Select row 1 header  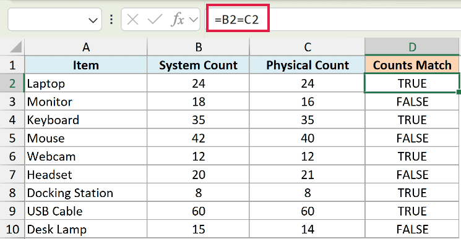tap(12, 65)
